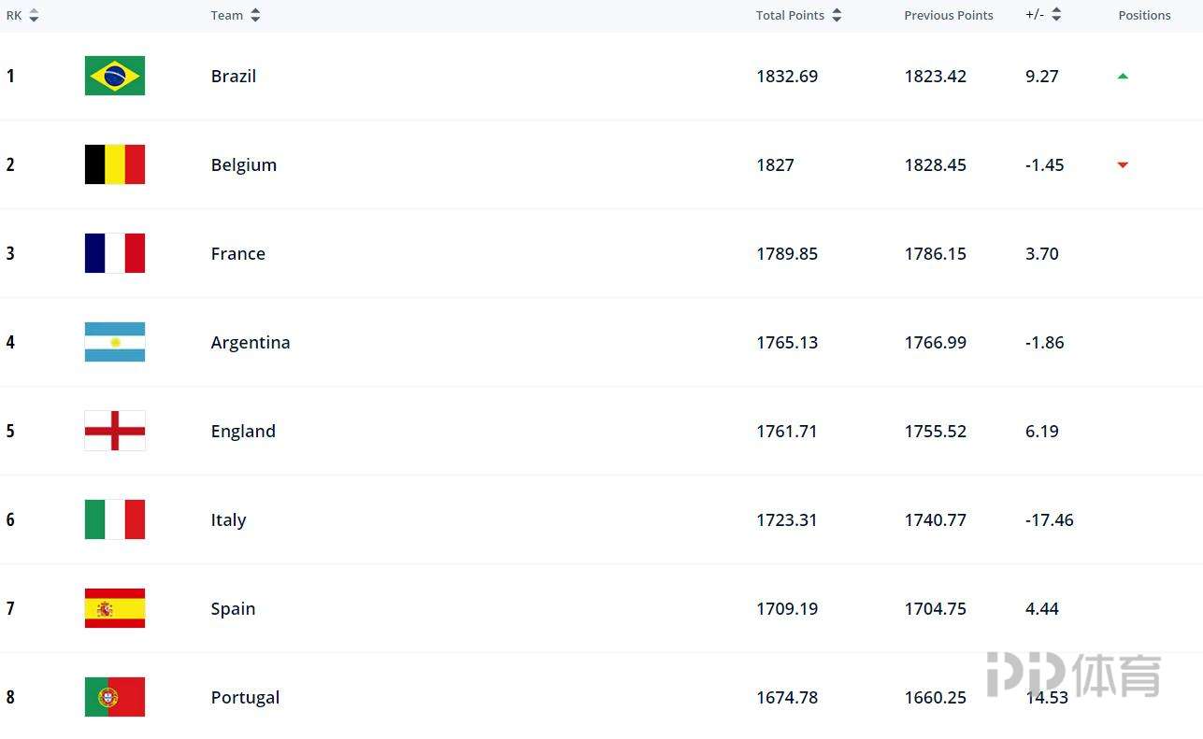1203x739 pixels.
Task: Select the Portugal flag icon
Action: pos(114,697)
